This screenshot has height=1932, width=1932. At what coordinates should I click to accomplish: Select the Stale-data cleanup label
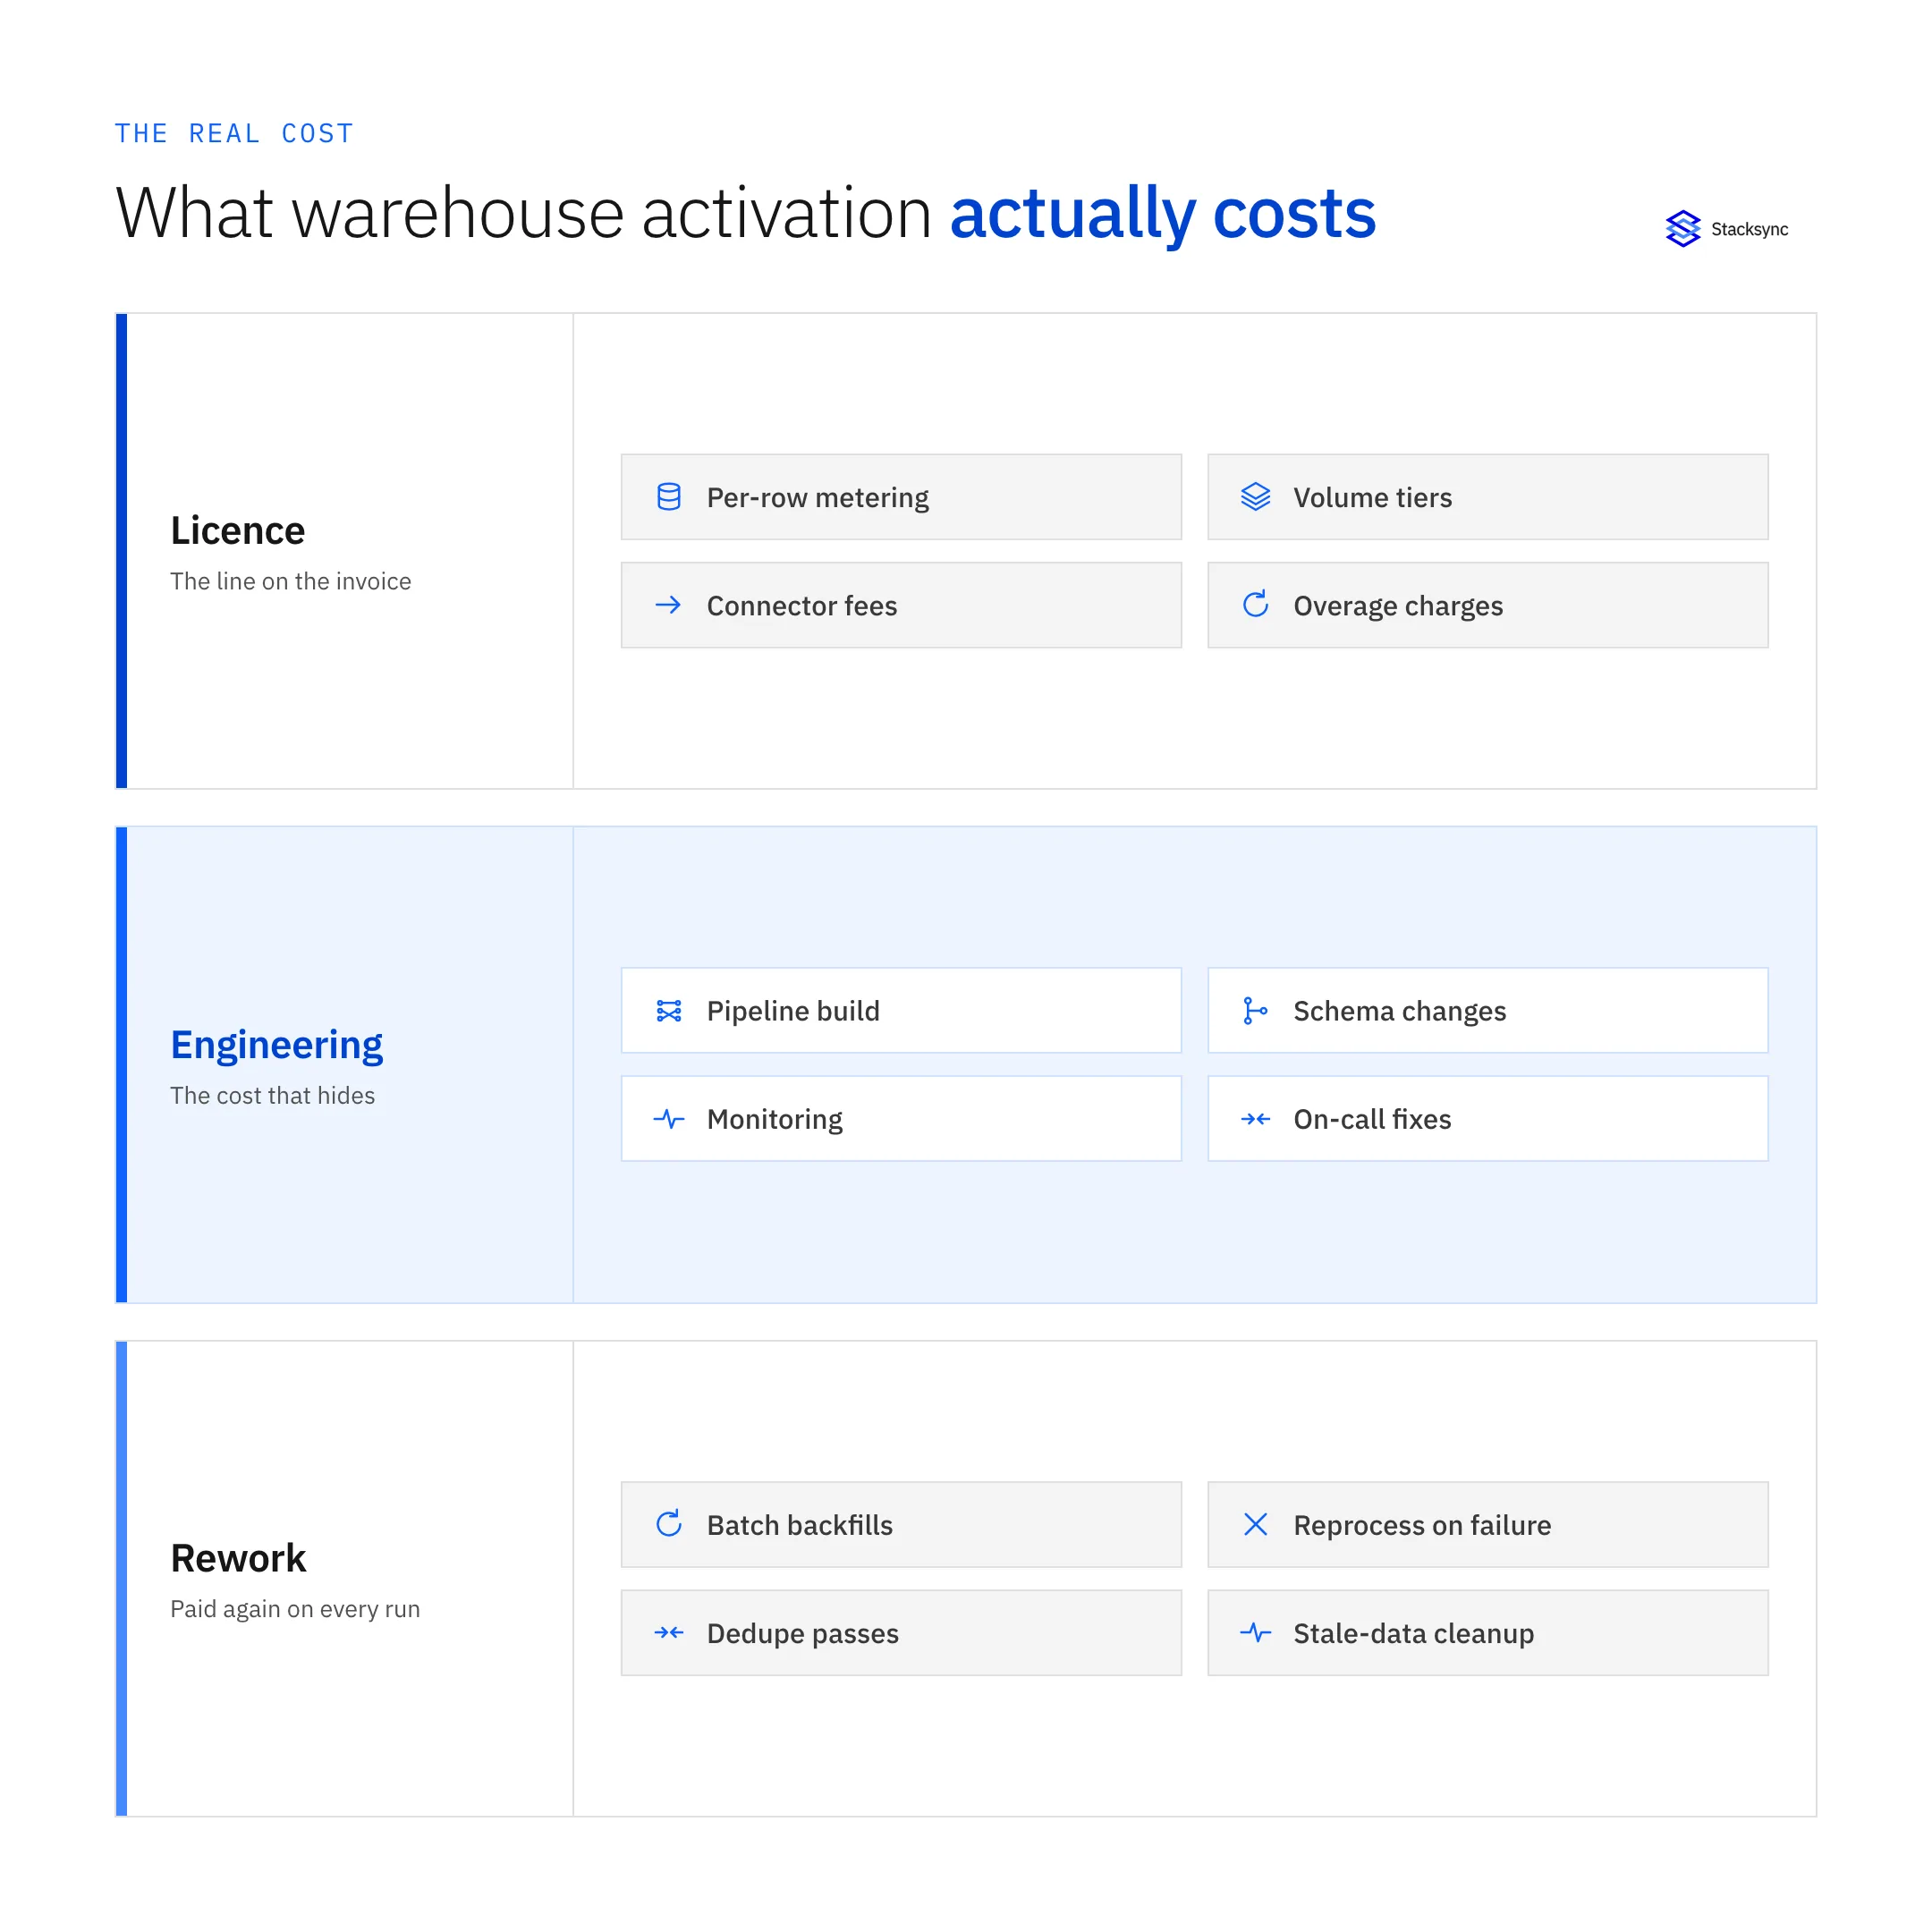[1413, 1633]
